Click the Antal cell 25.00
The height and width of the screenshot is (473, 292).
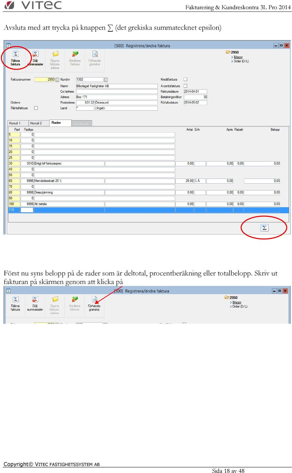[185, 181]
